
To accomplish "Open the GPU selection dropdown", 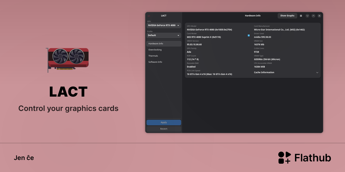I will [x=164, y=25].
